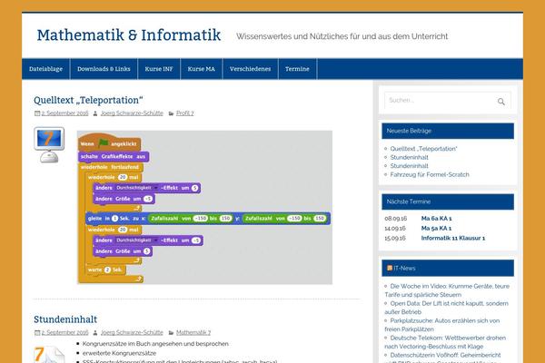The image size is (545, 363).
Task: Open the Stundeninhalt post heading
Action: (x=65, y=319)
